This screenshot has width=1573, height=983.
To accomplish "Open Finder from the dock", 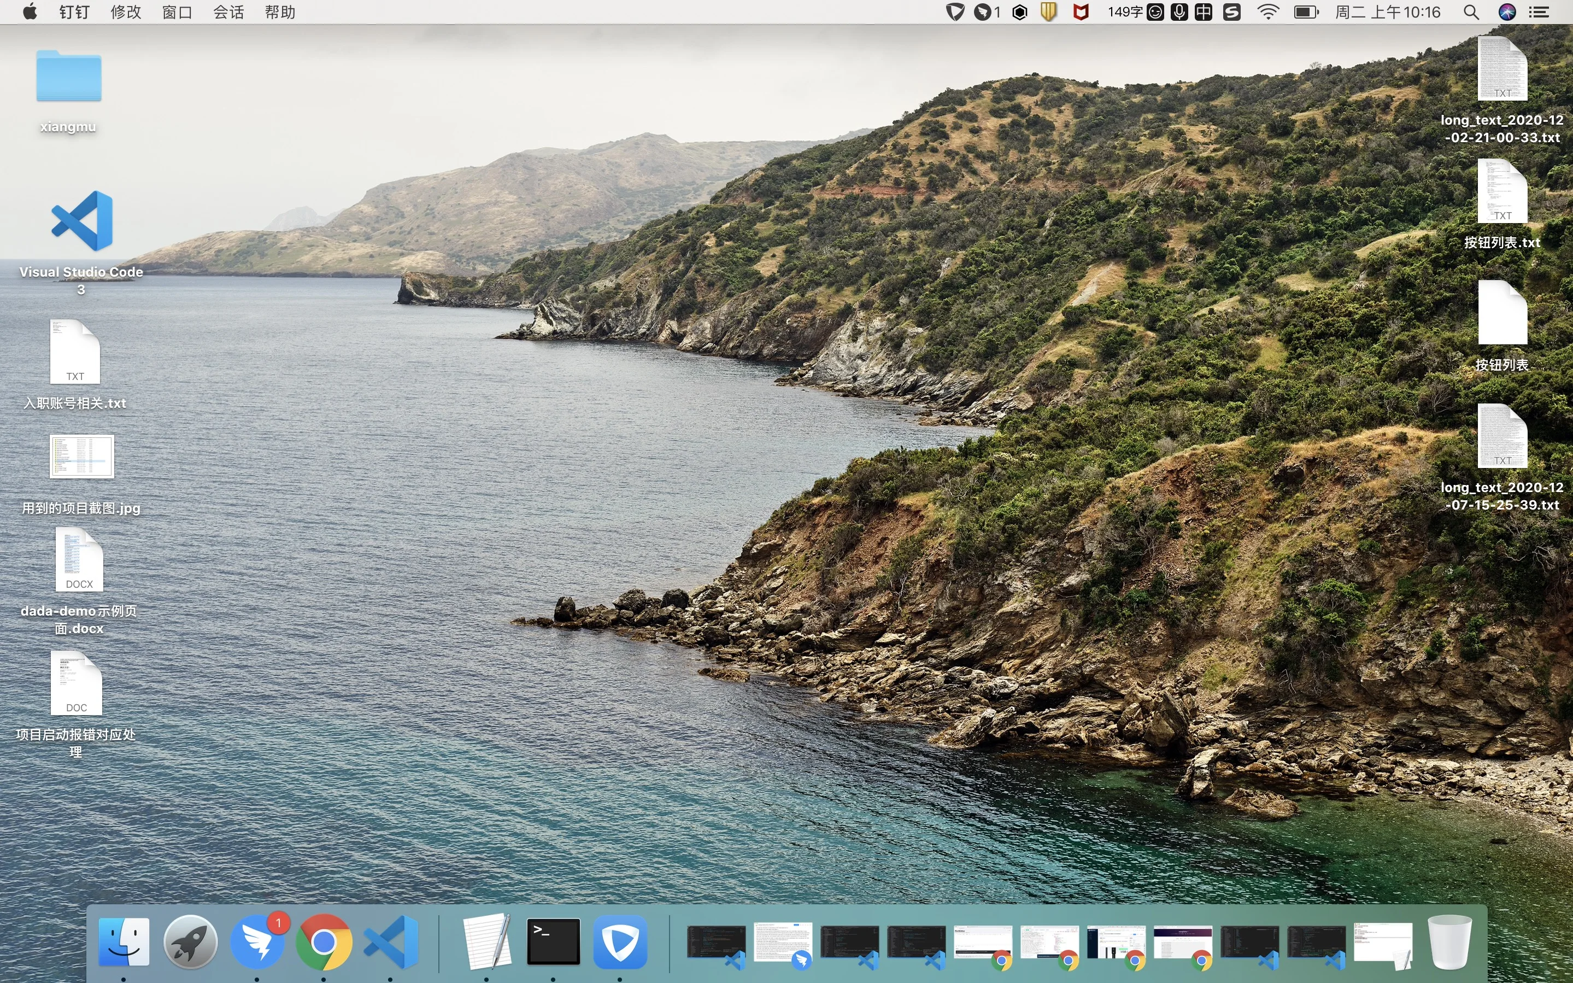I will click(124, 941).
